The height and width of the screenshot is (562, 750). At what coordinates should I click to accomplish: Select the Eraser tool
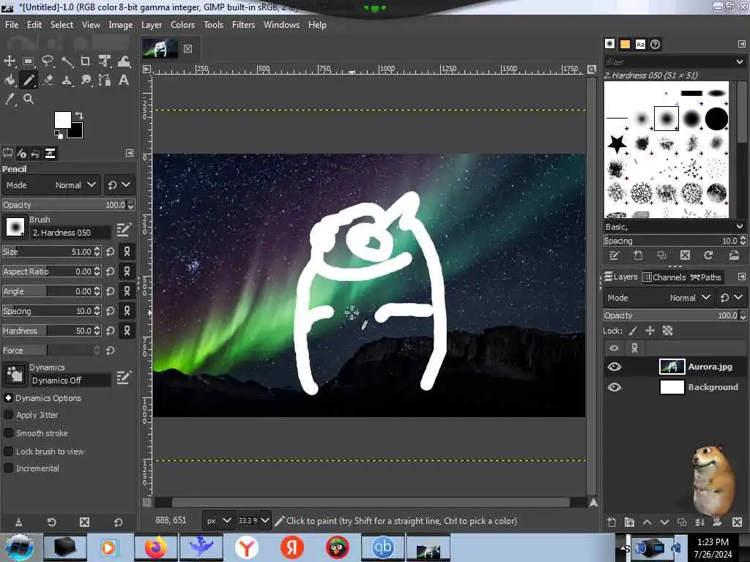(x=48, y=80)
